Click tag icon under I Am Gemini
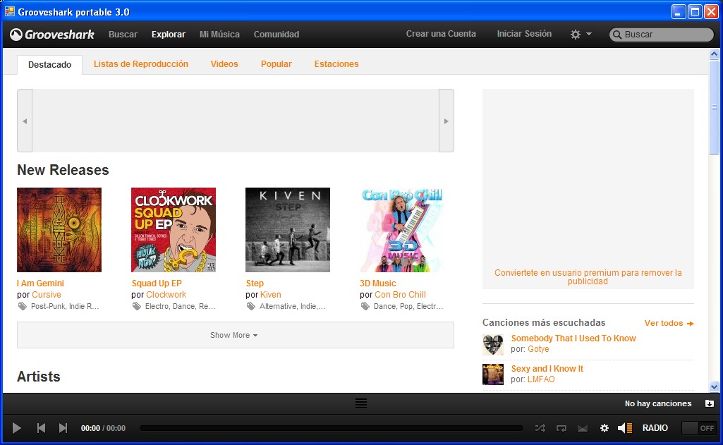This screenshot has height=445, width=723. 22,306
